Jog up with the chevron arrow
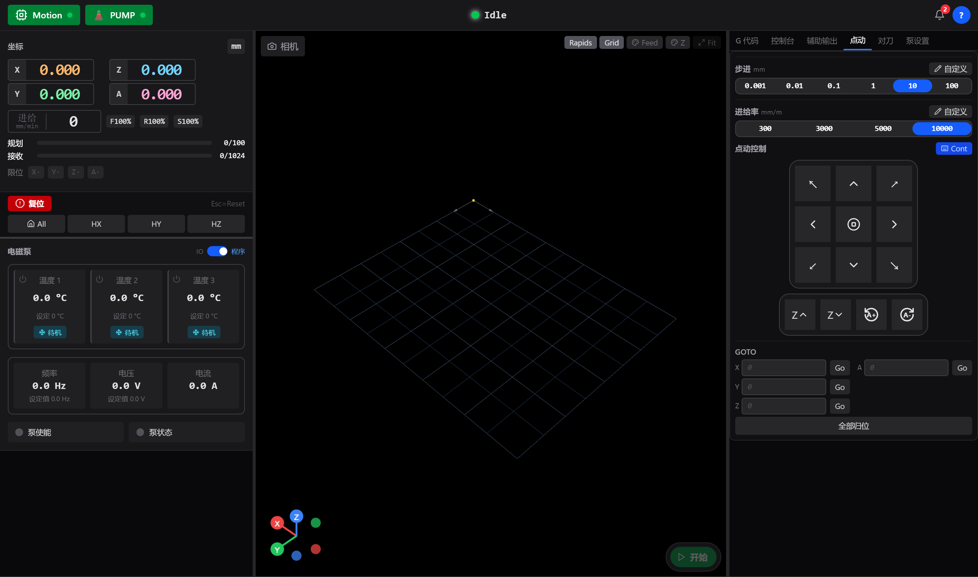The image size is (978, 577). pyautogui.click(x=853, y=184)
